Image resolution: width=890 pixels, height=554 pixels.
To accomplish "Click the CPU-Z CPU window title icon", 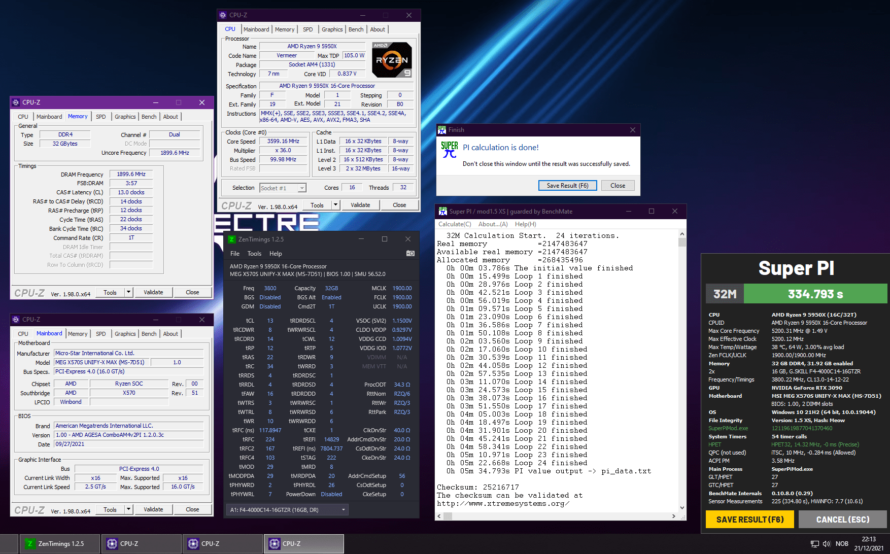I will point(223,15).
